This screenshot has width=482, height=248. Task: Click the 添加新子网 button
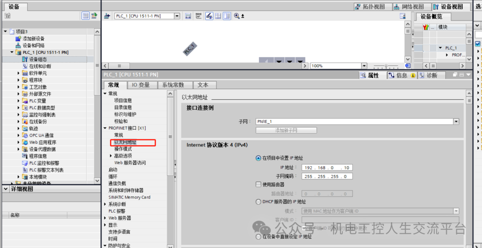pyautogui.click(x=286, y=130)
